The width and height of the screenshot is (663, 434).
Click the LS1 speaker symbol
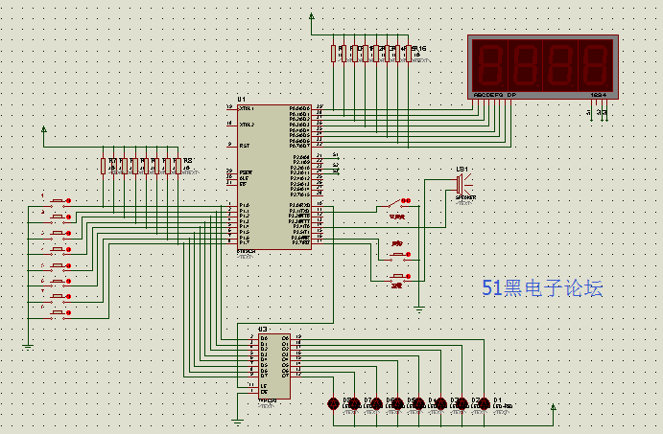point(463,184)
